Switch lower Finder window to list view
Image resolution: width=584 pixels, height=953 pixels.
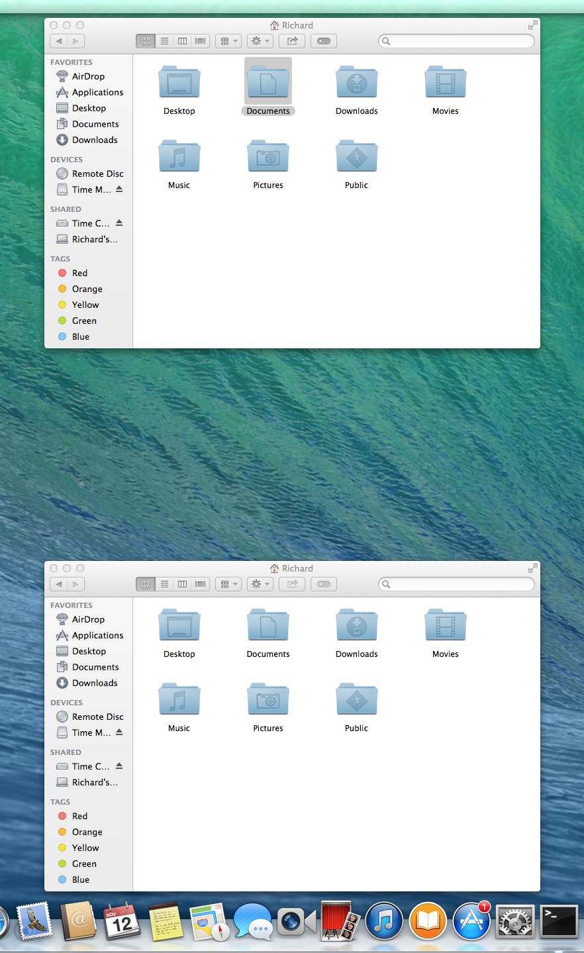(164, 584)
